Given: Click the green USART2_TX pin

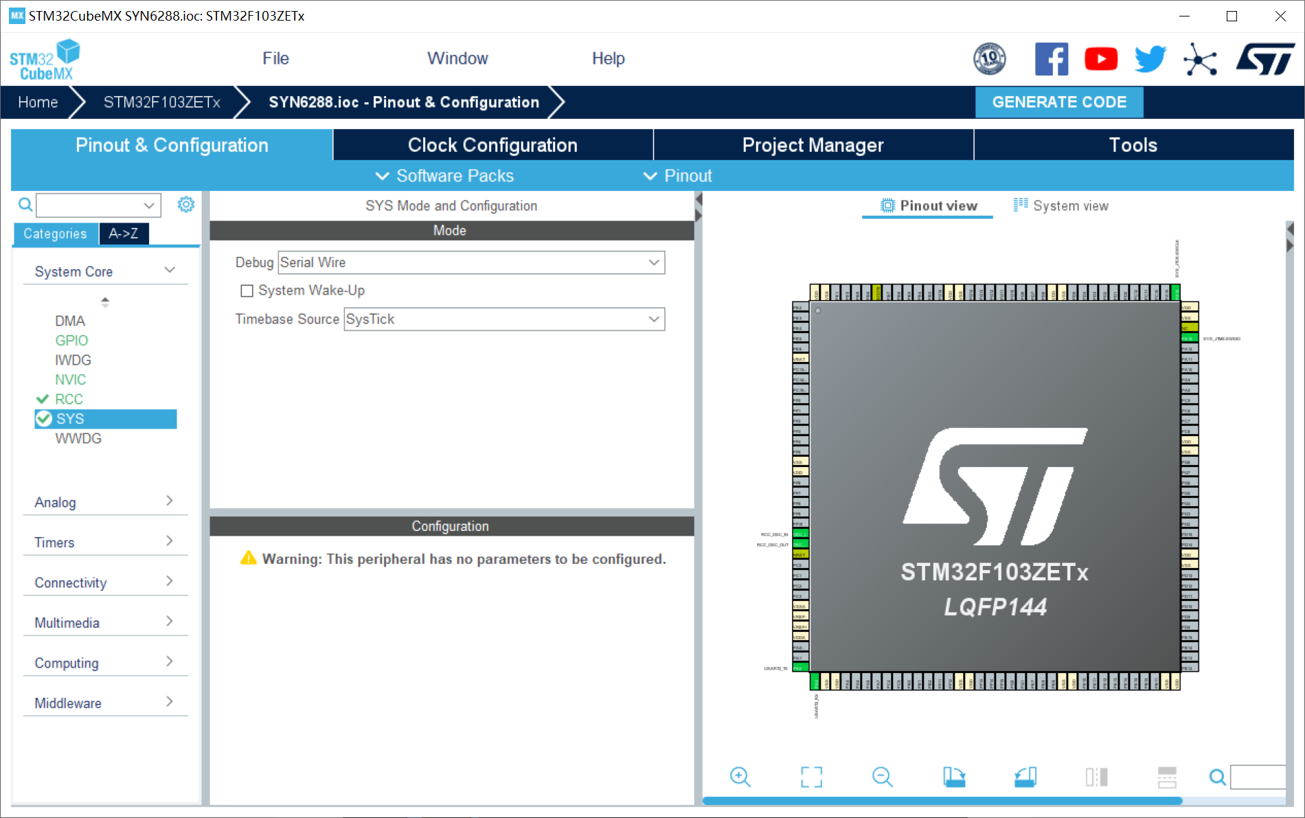Looking at the screenshot, I should point(801,668).
